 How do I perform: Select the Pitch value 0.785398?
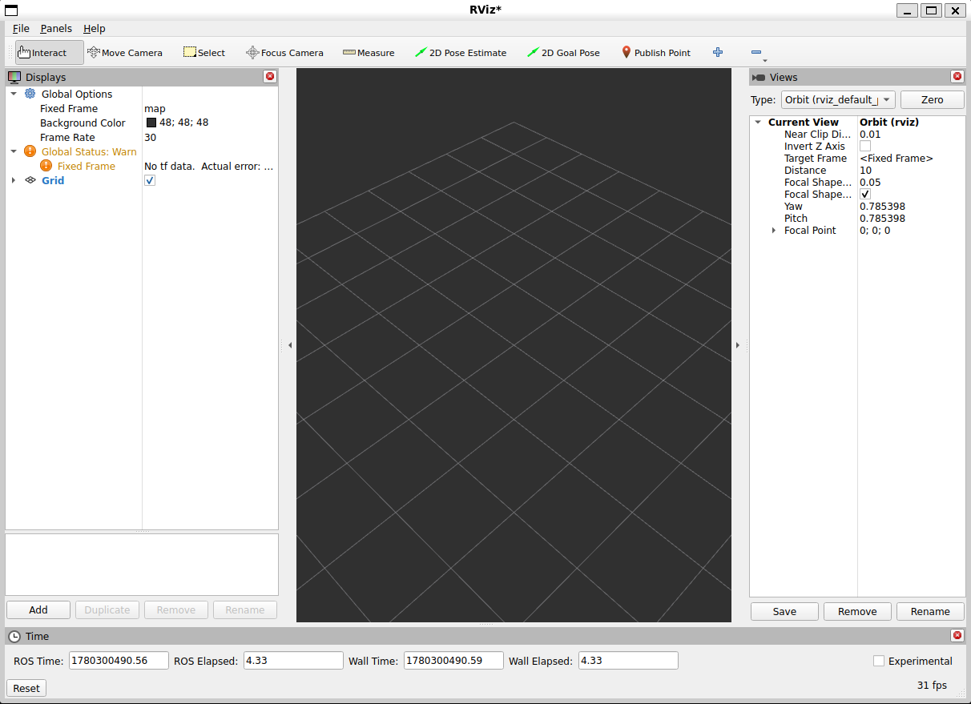click(x=882, y=218)
